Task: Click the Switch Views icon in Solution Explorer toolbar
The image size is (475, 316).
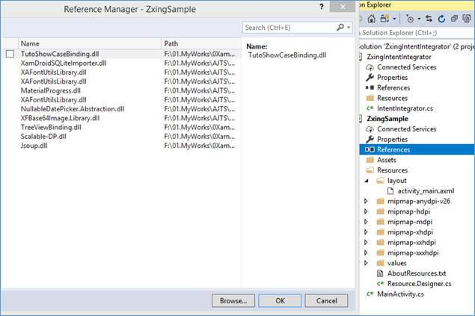Action: 384,19
